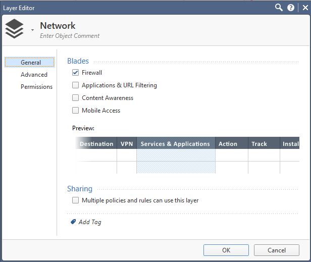Expand the dropdown arrow beside layer icon
The width and height of the screenshot is (311, 262).
(32, 30)
